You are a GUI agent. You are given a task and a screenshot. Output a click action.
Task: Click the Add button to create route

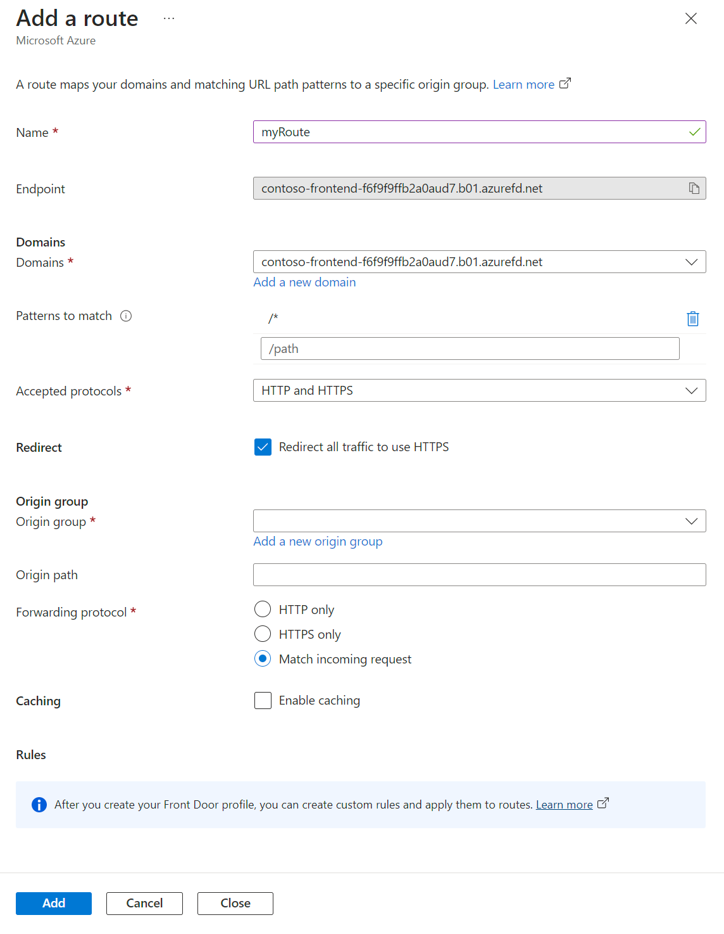pos(53,903)
